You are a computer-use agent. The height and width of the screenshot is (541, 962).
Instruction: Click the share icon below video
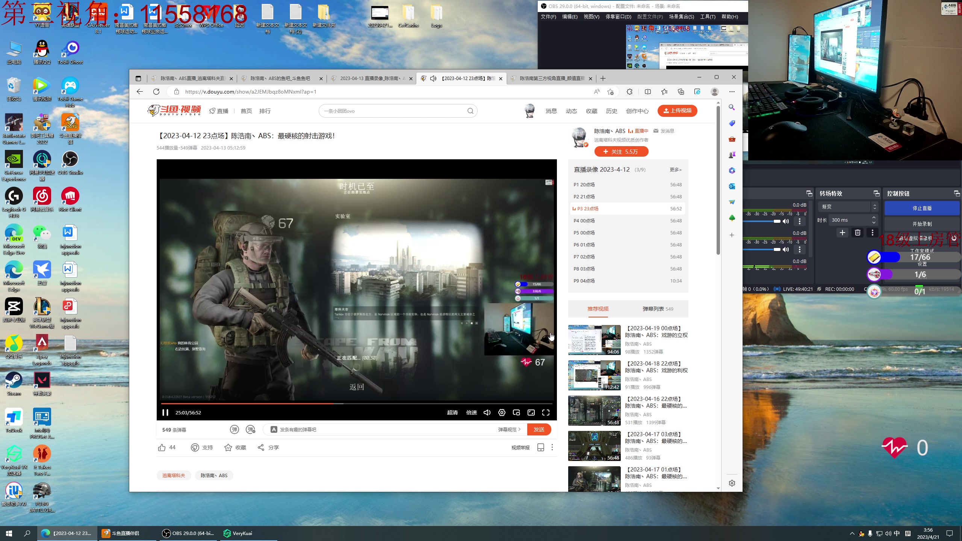(x=261, y=447)
